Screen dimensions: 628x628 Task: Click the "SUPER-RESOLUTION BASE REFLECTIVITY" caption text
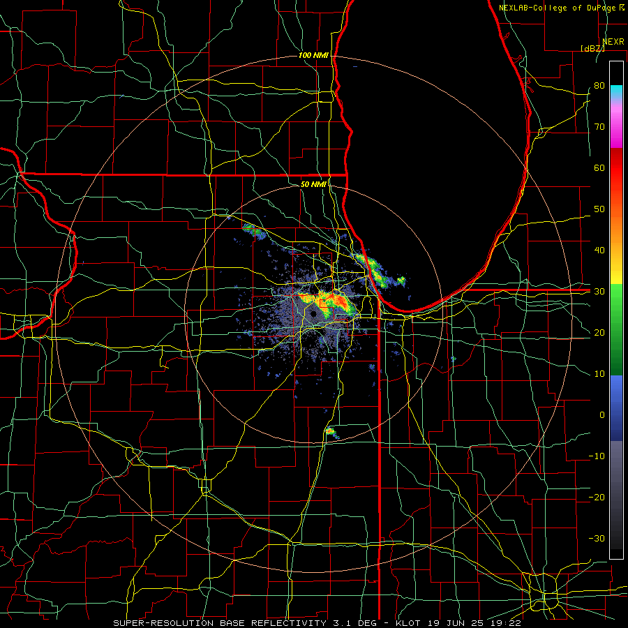coord(220,623)
